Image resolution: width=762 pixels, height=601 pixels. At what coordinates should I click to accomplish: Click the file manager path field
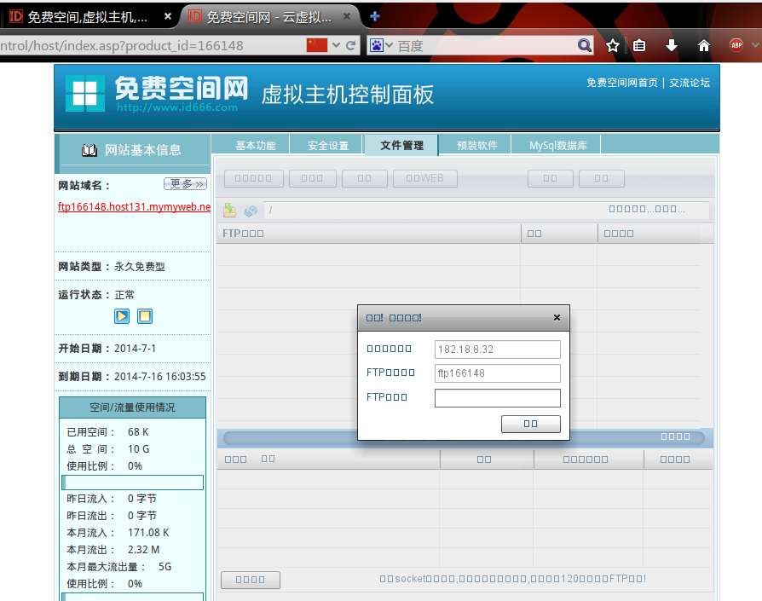[x=486, y=210]
